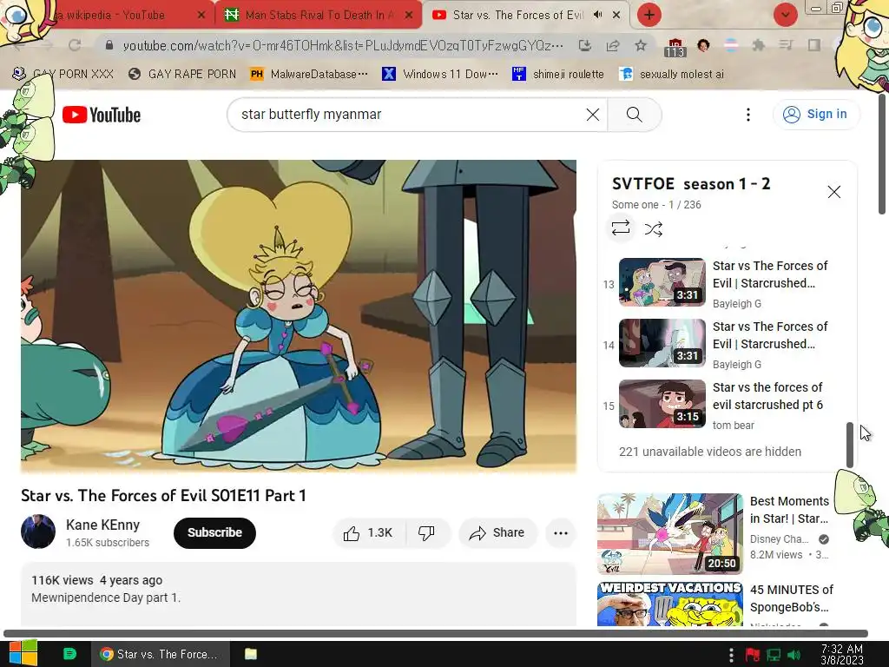Screen dimensions: 889x667
Task: Open YouTube settings three-dot menu
Action: coord(747,115)
